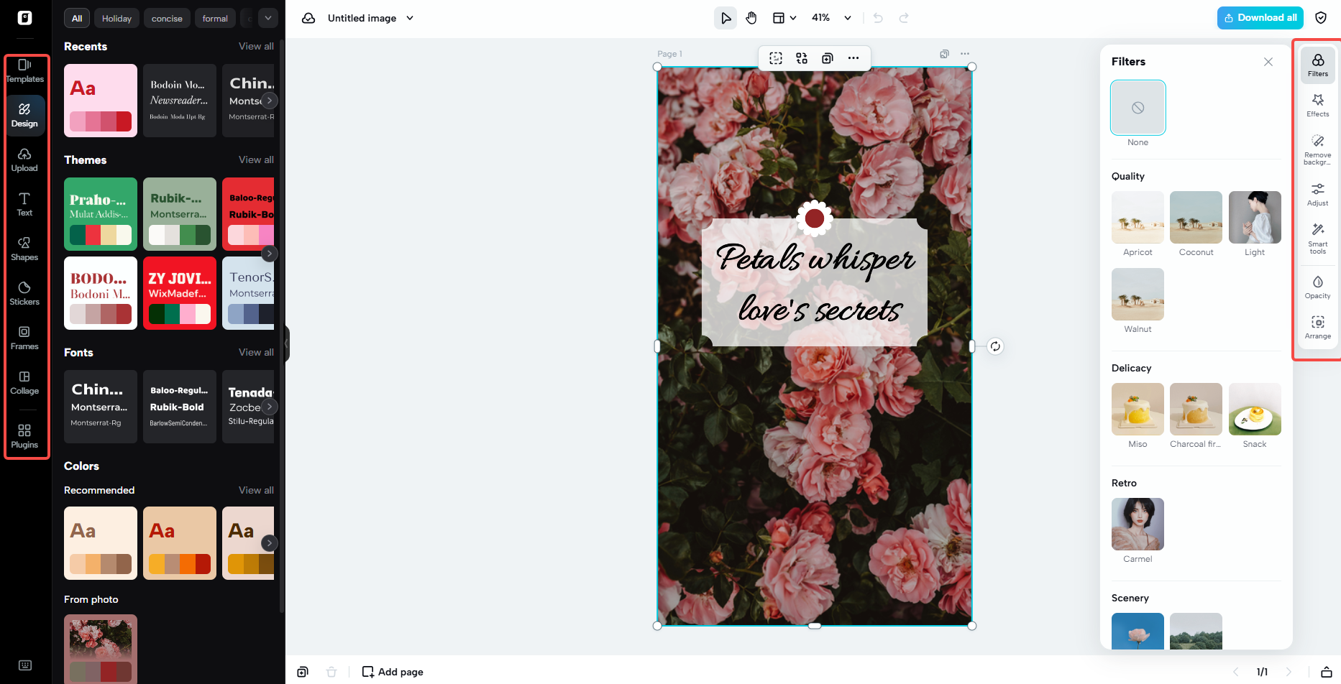The width and height of the screenshot is (1341, 684).
Task: Open the Arrange tool
Action: tap(1317, 327)
